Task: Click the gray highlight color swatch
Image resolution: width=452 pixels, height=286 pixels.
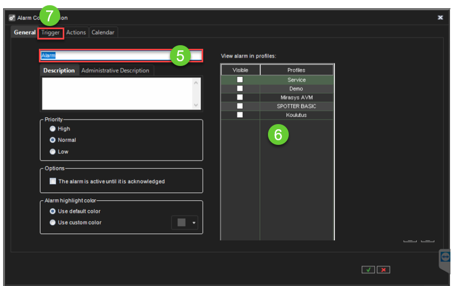Action: pos(181,223)
